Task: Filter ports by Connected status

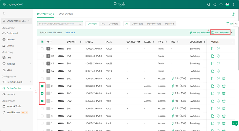Action: point(138,24)
